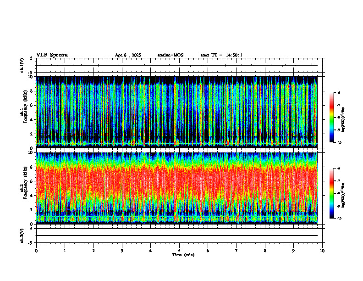Click the time axis tick label "7"
This screenshot has height=281, width=363.
tap(236, 251)
